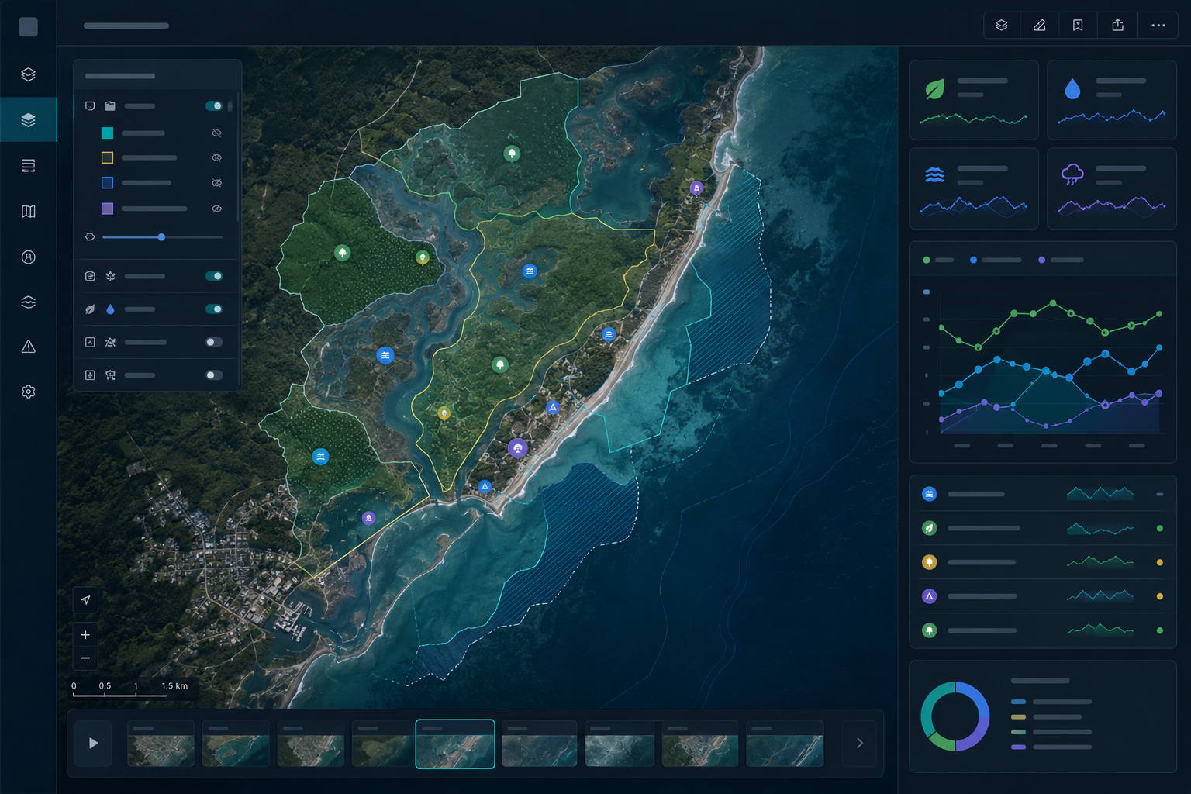The image size is (1191, 794).
Task: Open the water waves layer icon in sidebar
Action: 29,302
